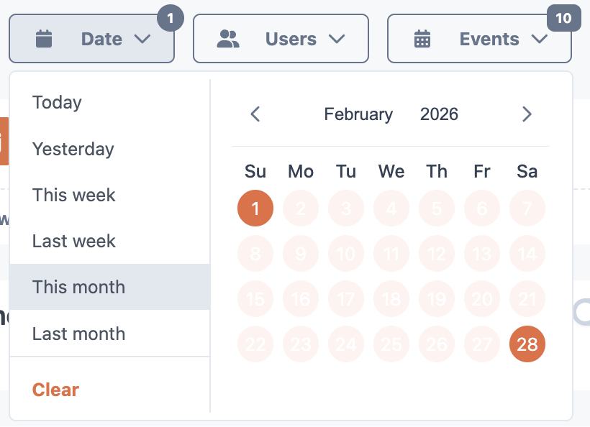Image resolution: width=590 pixels, height=427 pixels.
Task: Go to previous month with left arrow
Action: click(x=255, y=114)
